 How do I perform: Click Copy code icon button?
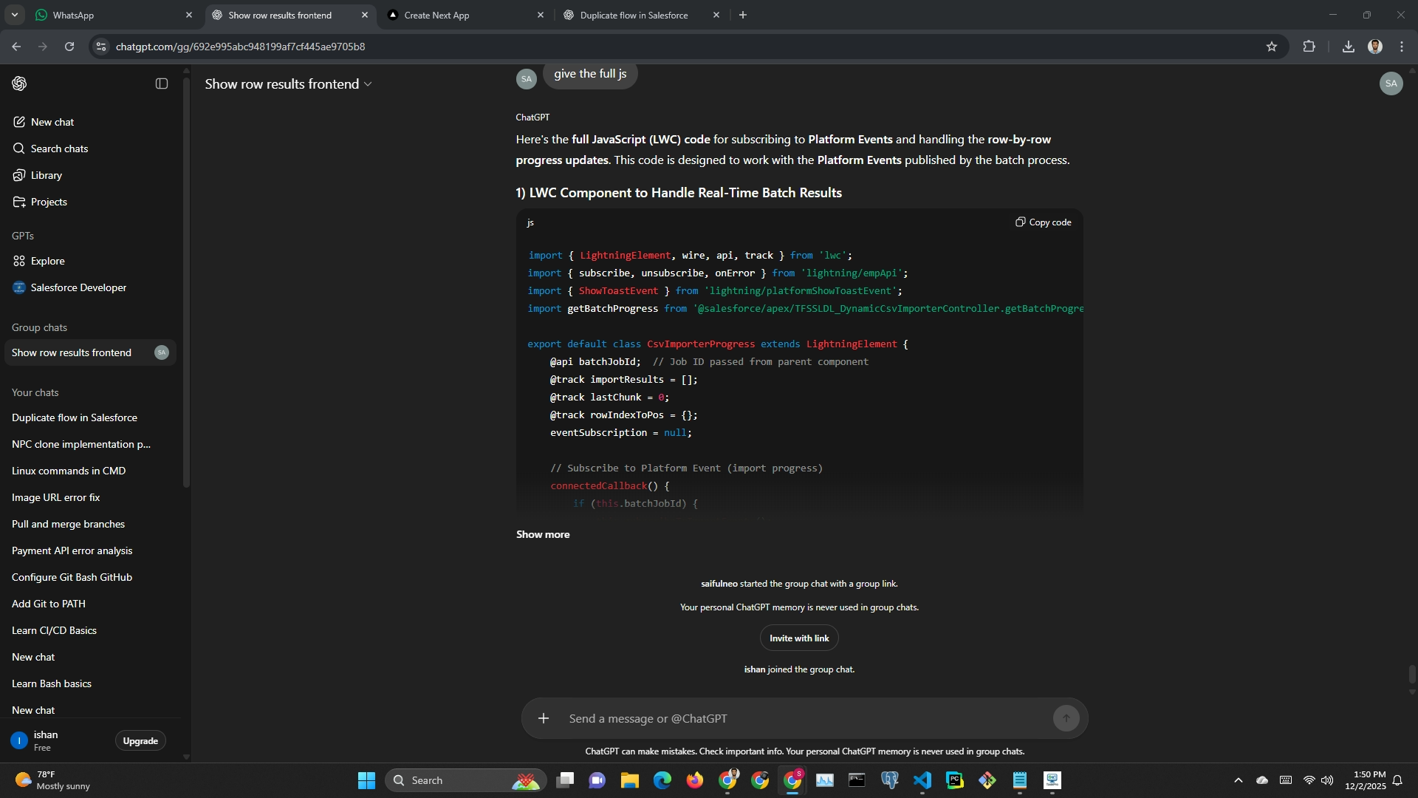(1043, 222)
